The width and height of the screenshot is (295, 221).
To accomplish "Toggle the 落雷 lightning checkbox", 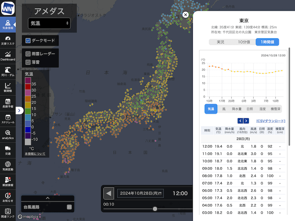I will pyautogui.click(x=28, y=62).
